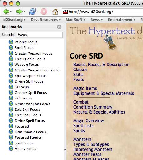Image resolution: width=143 pixels, height=160 pixels.
Task: Open the Monster Feats link
Action: coord(87,154)
